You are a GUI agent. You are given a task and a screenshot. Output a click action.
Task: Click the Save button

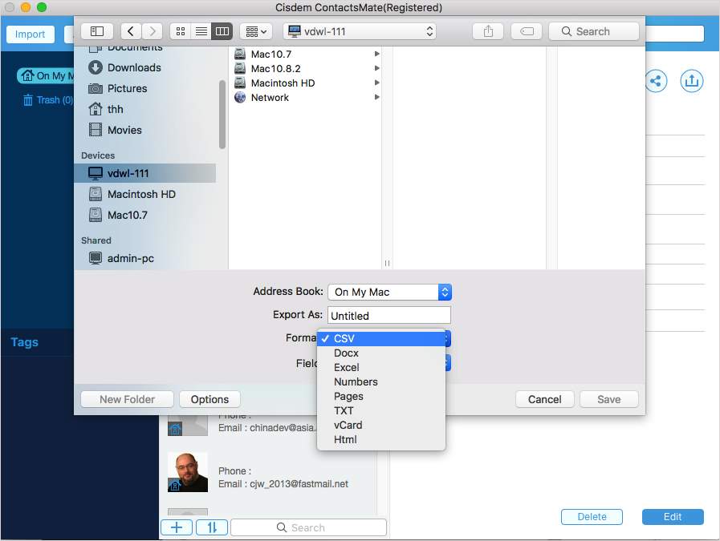click(x=609, y=399)
